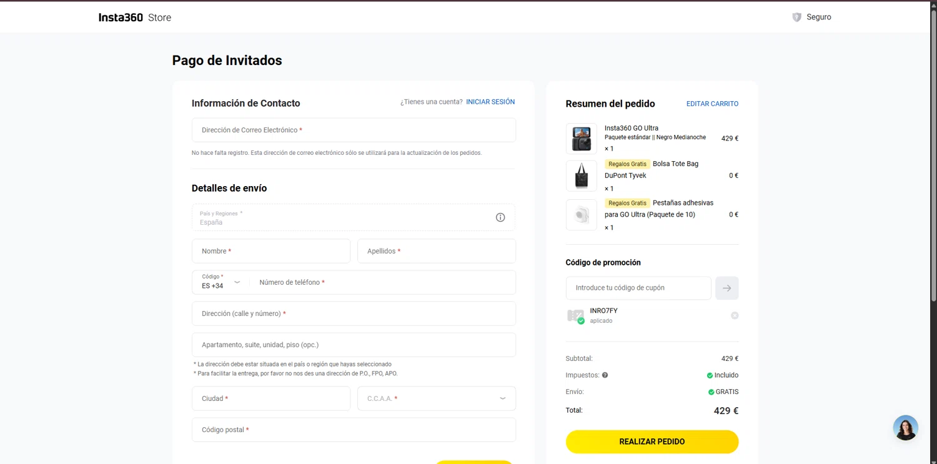Click the email address input field

point(354,130)
